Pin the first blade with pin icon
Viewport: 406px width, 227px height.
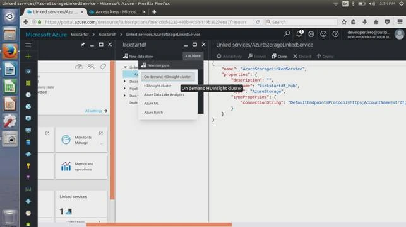click(x=83, y=45)
